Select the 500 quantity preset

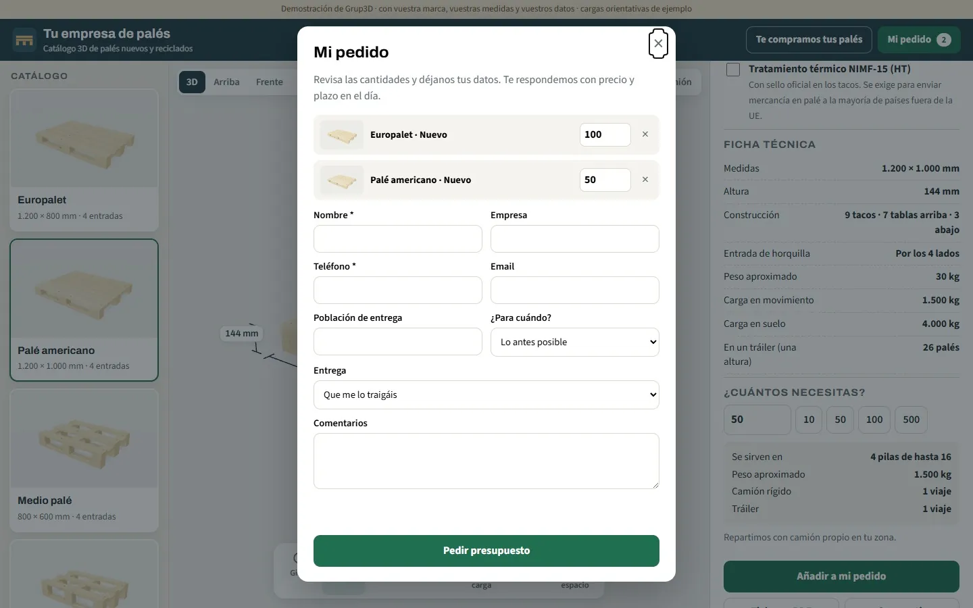tap(912, 420)
